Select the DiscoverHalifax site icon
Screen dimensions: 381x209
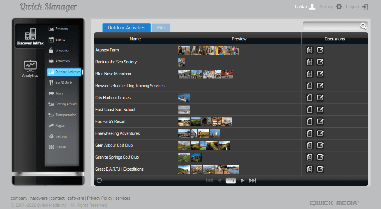(30, 37)
